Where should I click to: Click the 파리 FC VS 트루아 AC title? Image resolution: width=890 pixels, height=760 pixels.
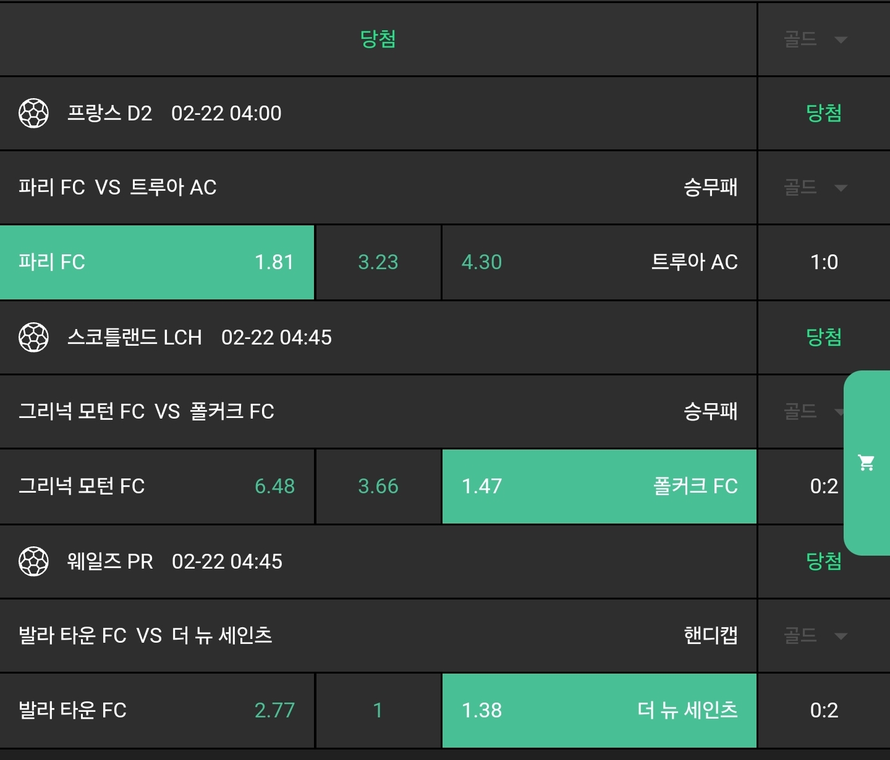tap(117, 187)
